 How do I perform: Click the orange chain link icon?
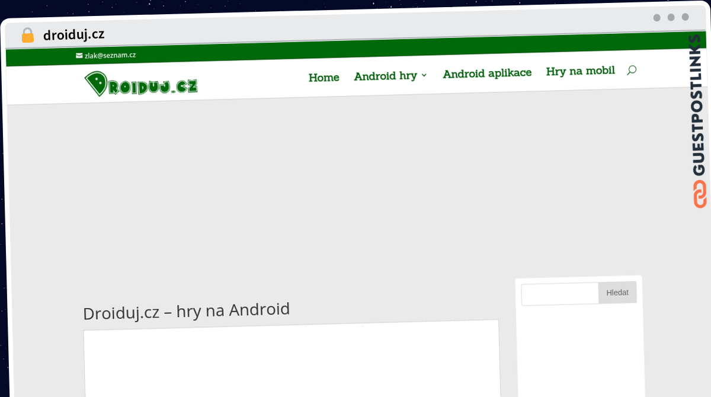700,195
